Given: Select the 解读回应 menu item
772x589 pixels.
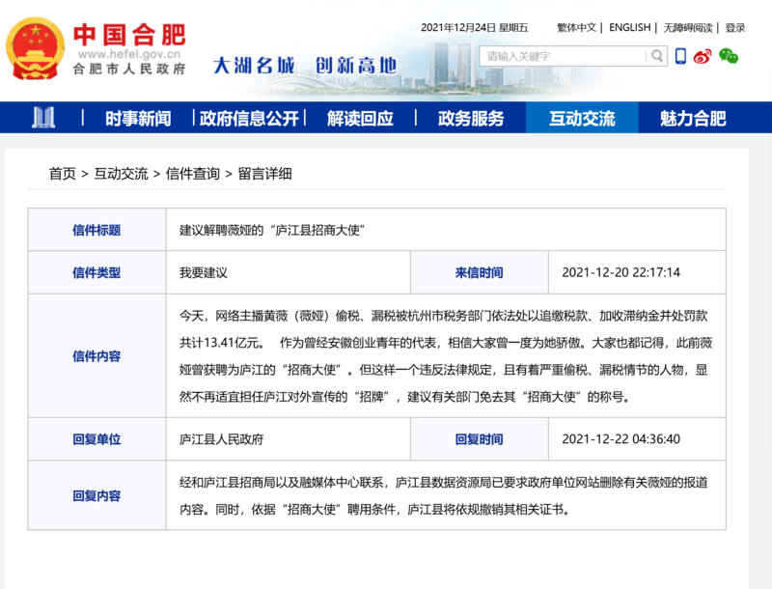Looking at the screenshot, I should (360, 119).
